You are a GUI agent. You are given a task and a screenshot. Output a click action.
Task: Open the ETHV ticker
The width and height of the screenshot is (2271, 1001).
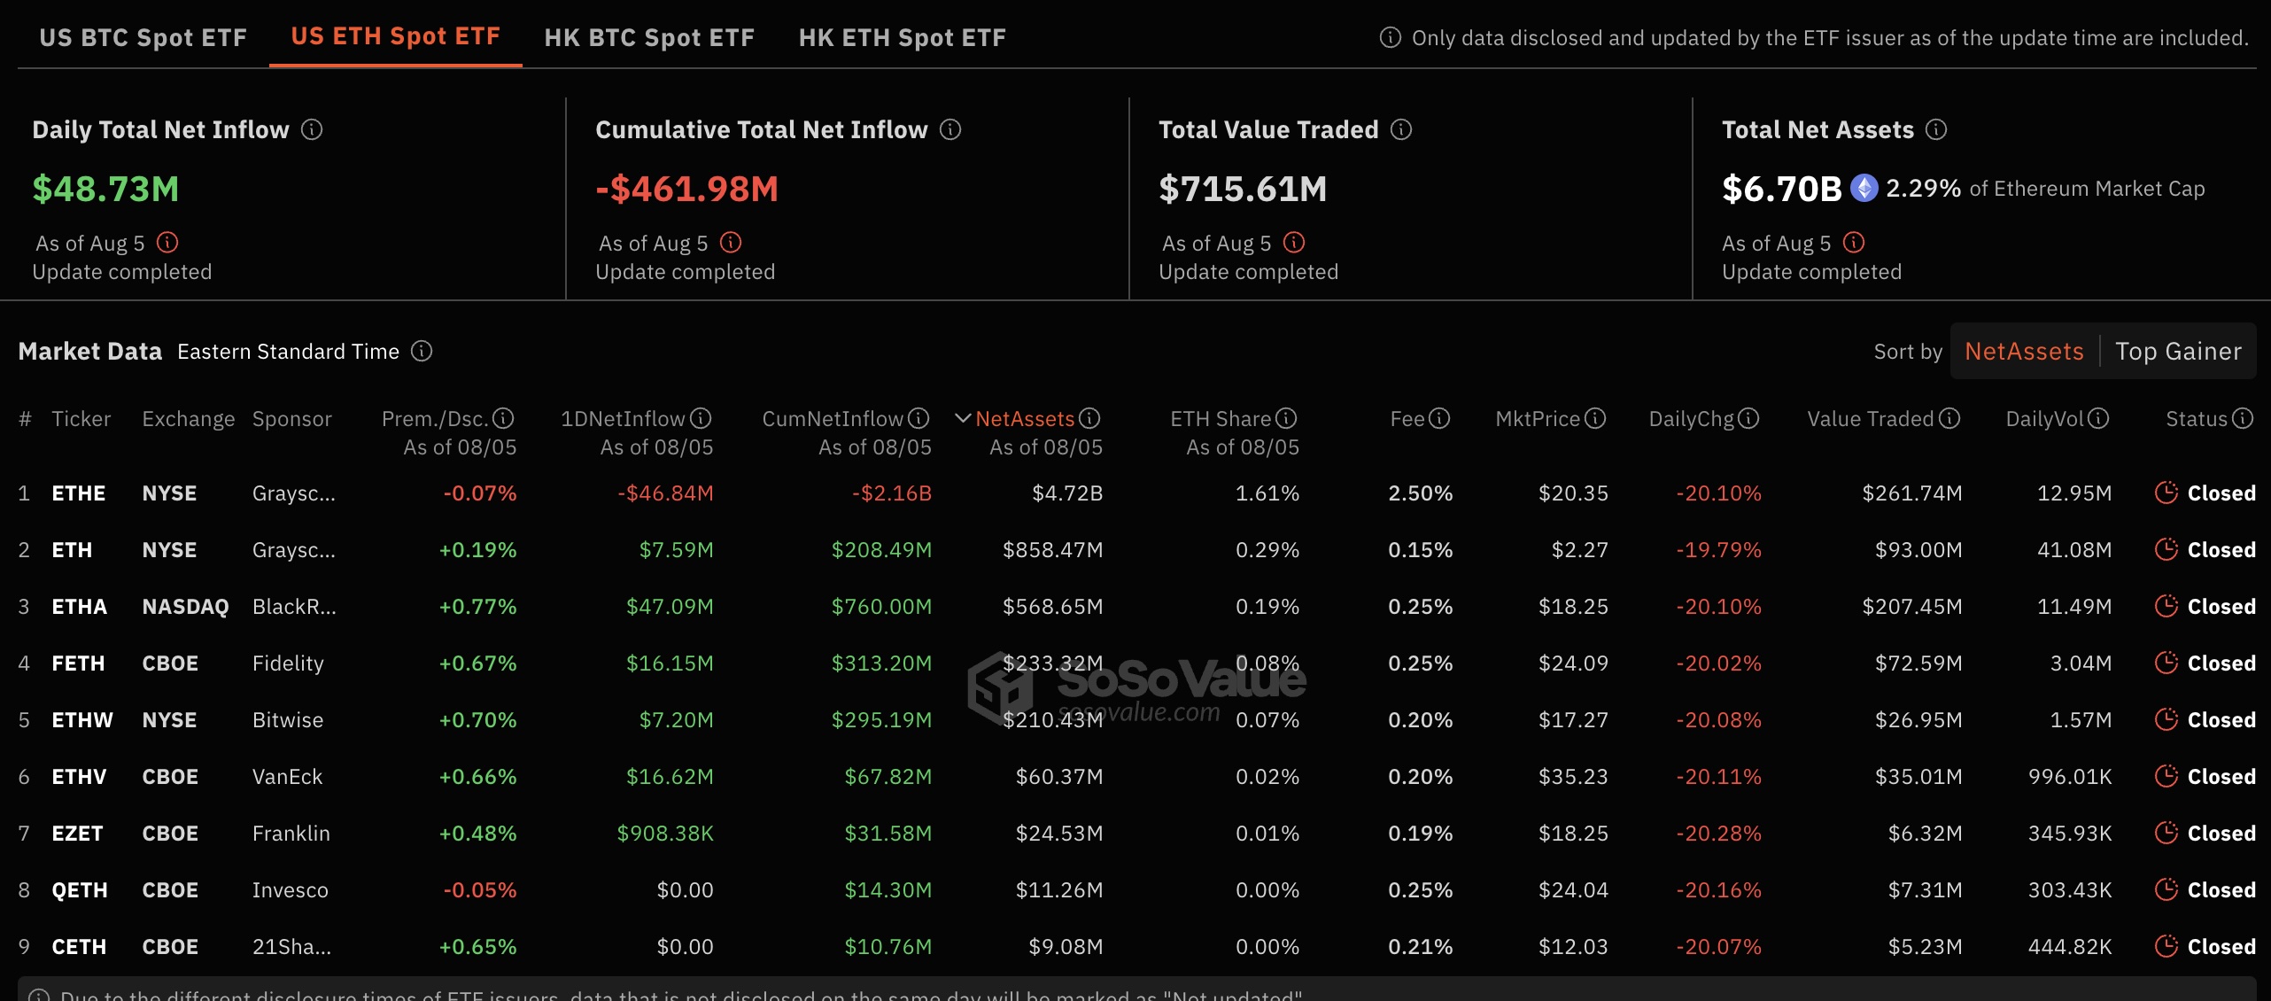pyautogui.click(x=80, y=777)
